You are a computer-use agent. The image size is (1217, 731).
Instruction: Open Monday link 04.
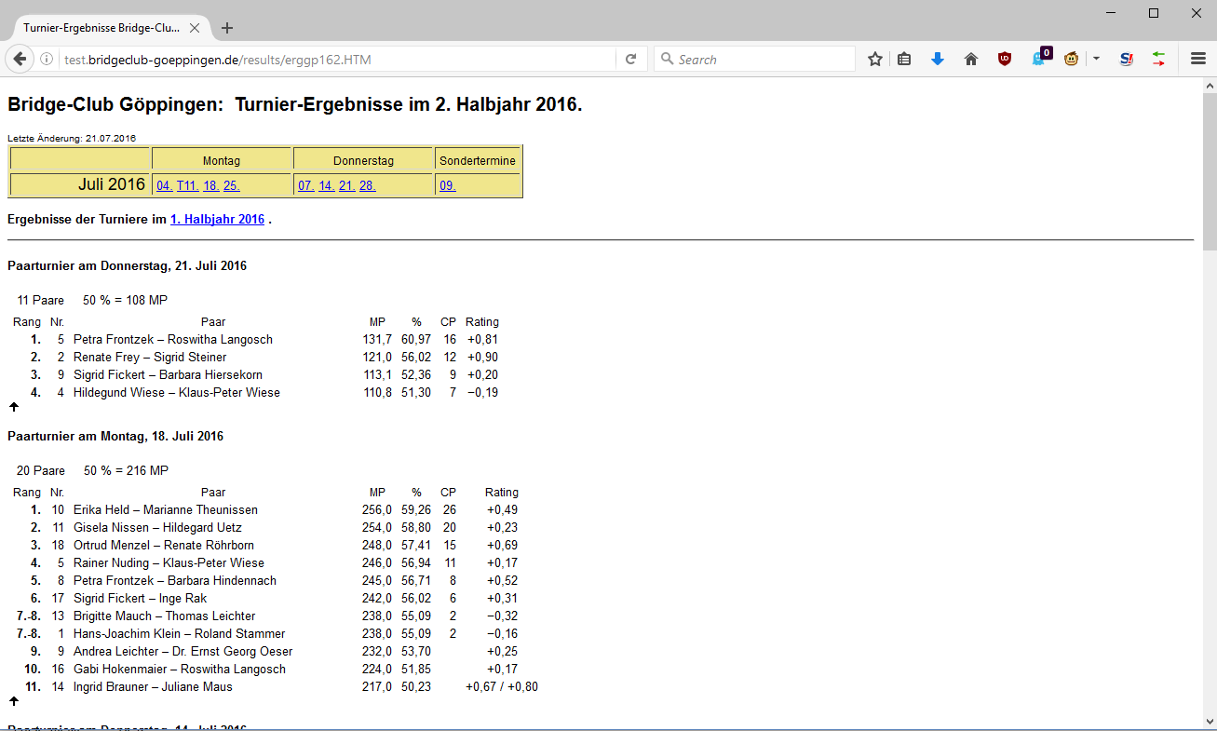(x=164, y=185)
